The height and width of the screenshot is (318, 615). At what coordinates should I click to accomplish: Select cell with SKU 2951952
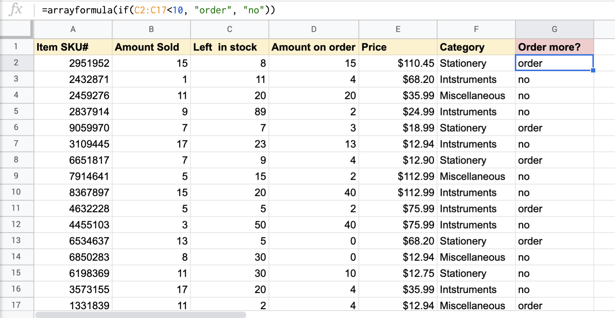click(73, 63)
